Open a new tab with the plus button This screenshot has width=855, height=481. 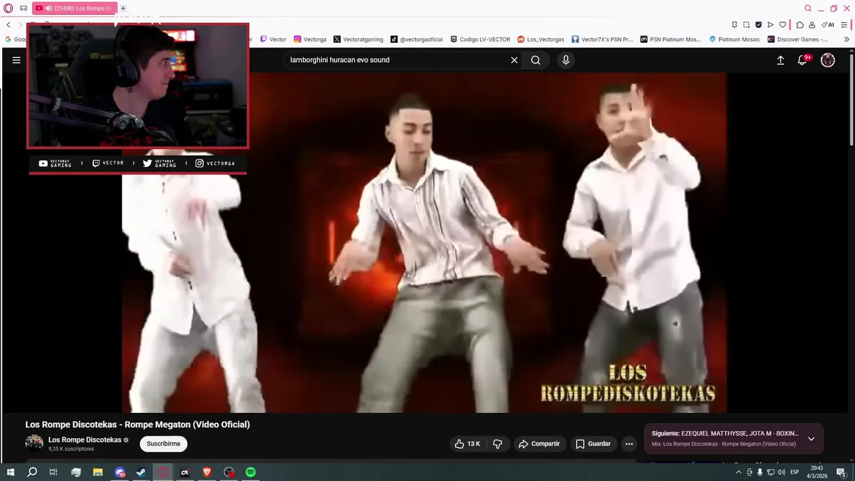pos(123,8)
